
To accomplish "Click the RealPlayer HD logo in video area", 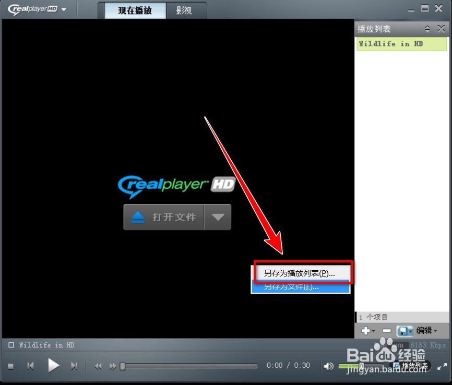I will click(x=176, y=186).
